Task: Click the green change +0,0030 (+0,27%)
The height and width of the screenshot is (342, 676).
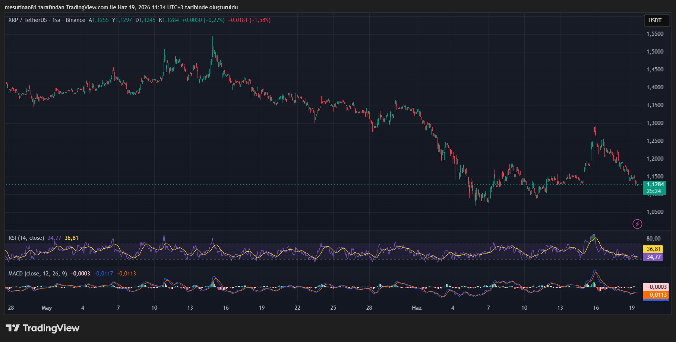Action: point(203,20)
